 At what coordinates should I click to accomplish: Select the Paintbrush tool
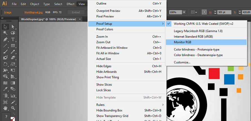pos(5,52)
